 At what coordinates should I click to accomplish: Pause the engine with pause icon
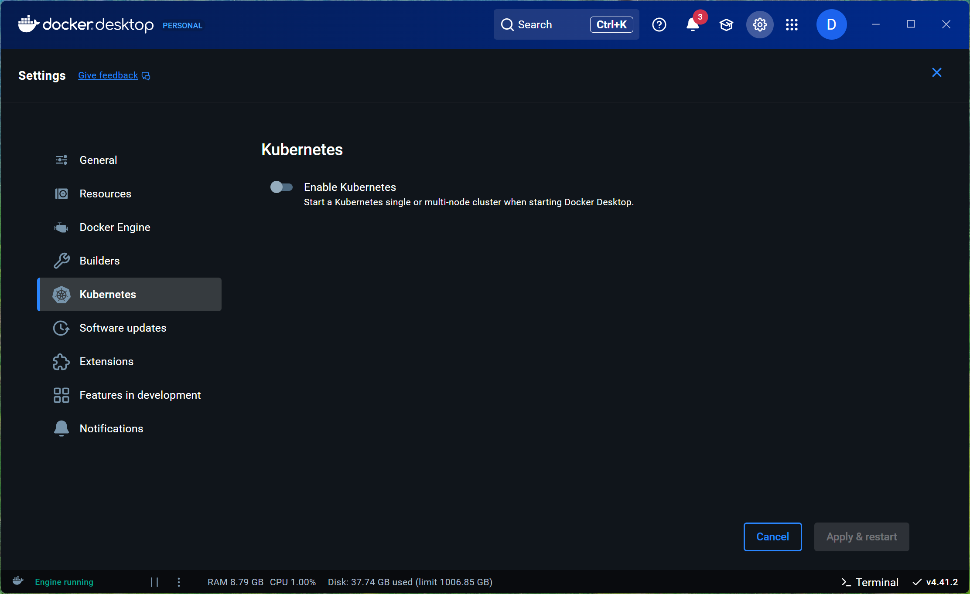point(154,582)
